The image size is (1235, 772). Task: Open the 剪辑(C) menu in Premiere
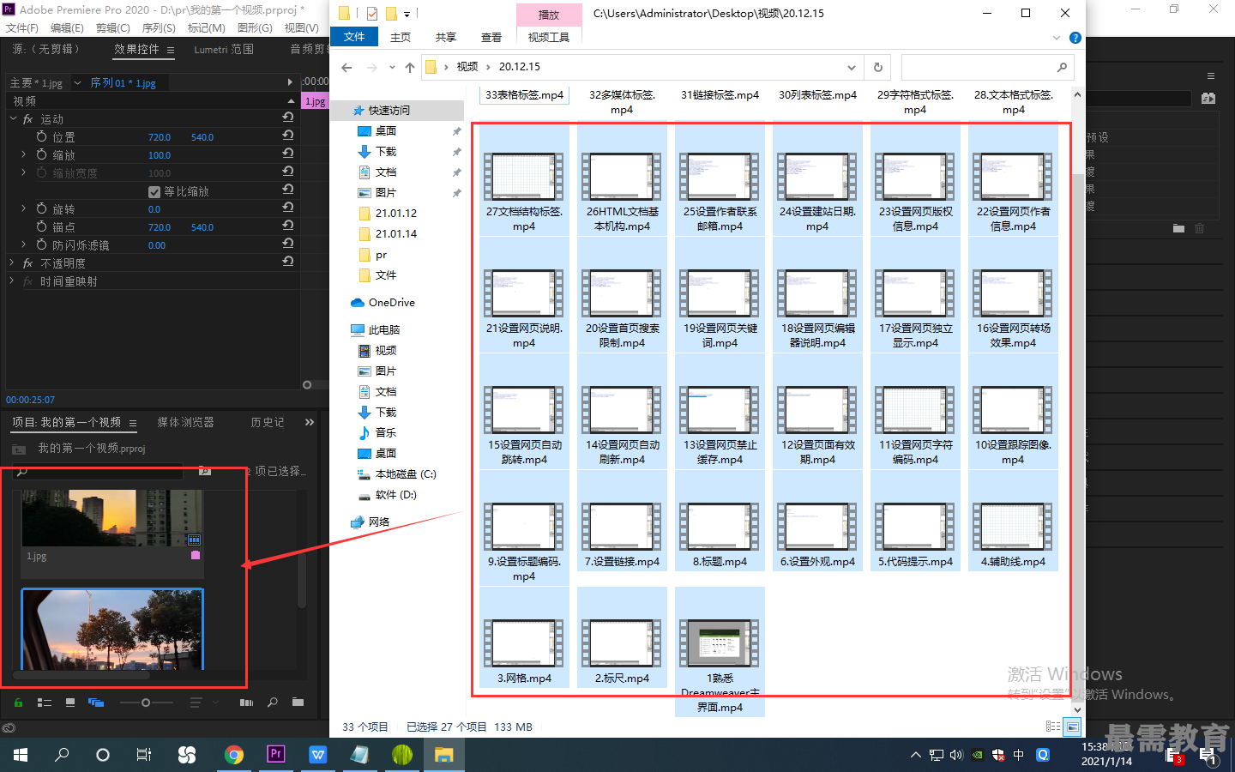click(113, 28)
